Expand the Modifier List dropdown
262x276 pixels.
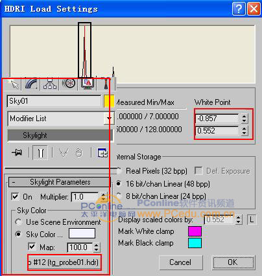[109, 118]
